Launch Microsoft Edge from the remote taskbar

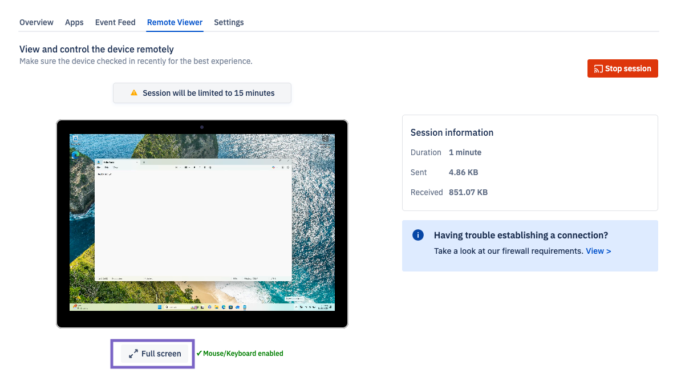[x=224, y=307]
